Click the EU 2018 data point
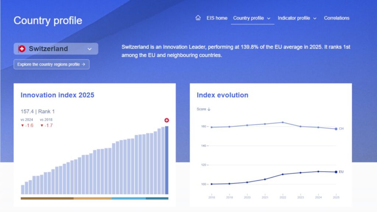The height and width of the screenshot is (212, 377). tap(211, 184)
